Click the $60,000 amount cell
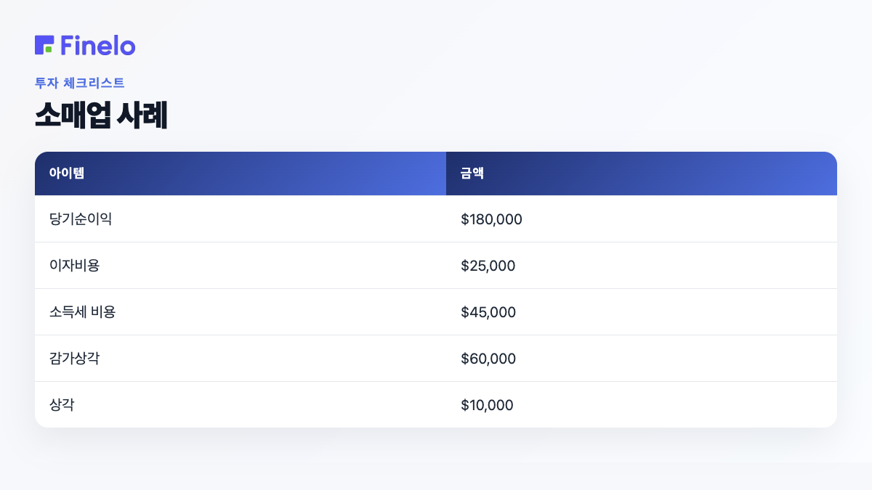Image resolution: width=872 pixels, height=490 pixels. point(488,359)
